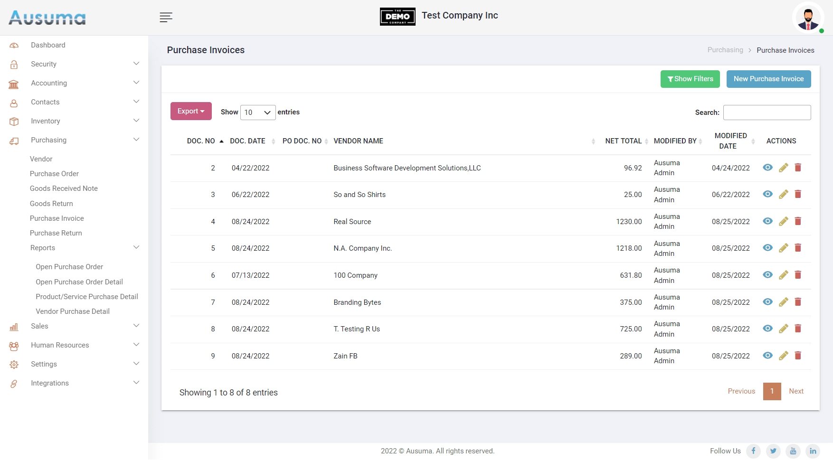The height and width of the screenshot is (461, 833).
Task: Focus the Search input field
Action: (x=767, y=113)
